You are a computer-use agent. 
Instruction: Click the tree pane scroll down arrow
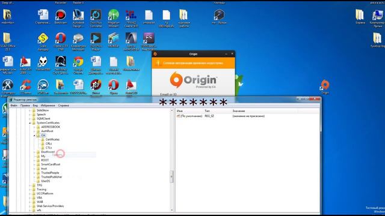tap(171, 210)
